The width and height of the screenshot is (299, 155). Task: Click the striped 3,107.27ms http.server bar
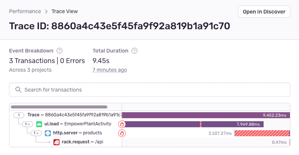pos(262,133)
